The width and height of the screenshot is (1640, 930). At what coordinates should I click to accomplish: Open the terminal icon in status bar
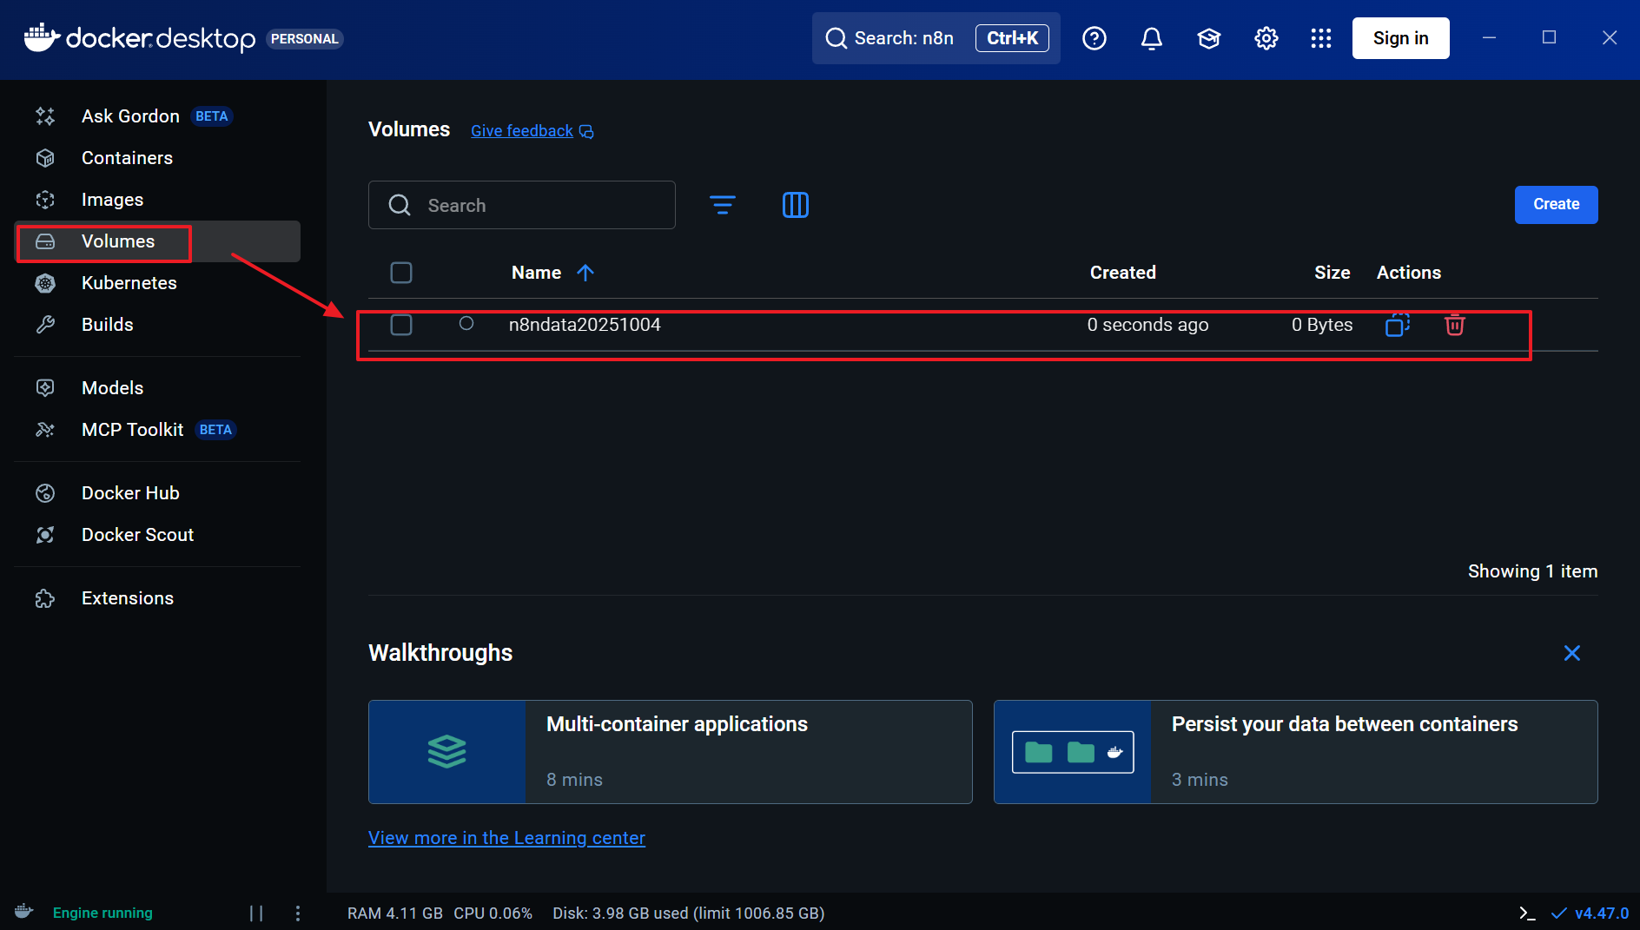1527,913
